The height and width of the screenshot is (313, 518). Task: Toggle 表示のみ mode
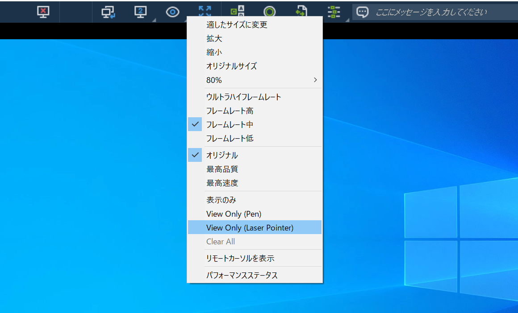255,200
